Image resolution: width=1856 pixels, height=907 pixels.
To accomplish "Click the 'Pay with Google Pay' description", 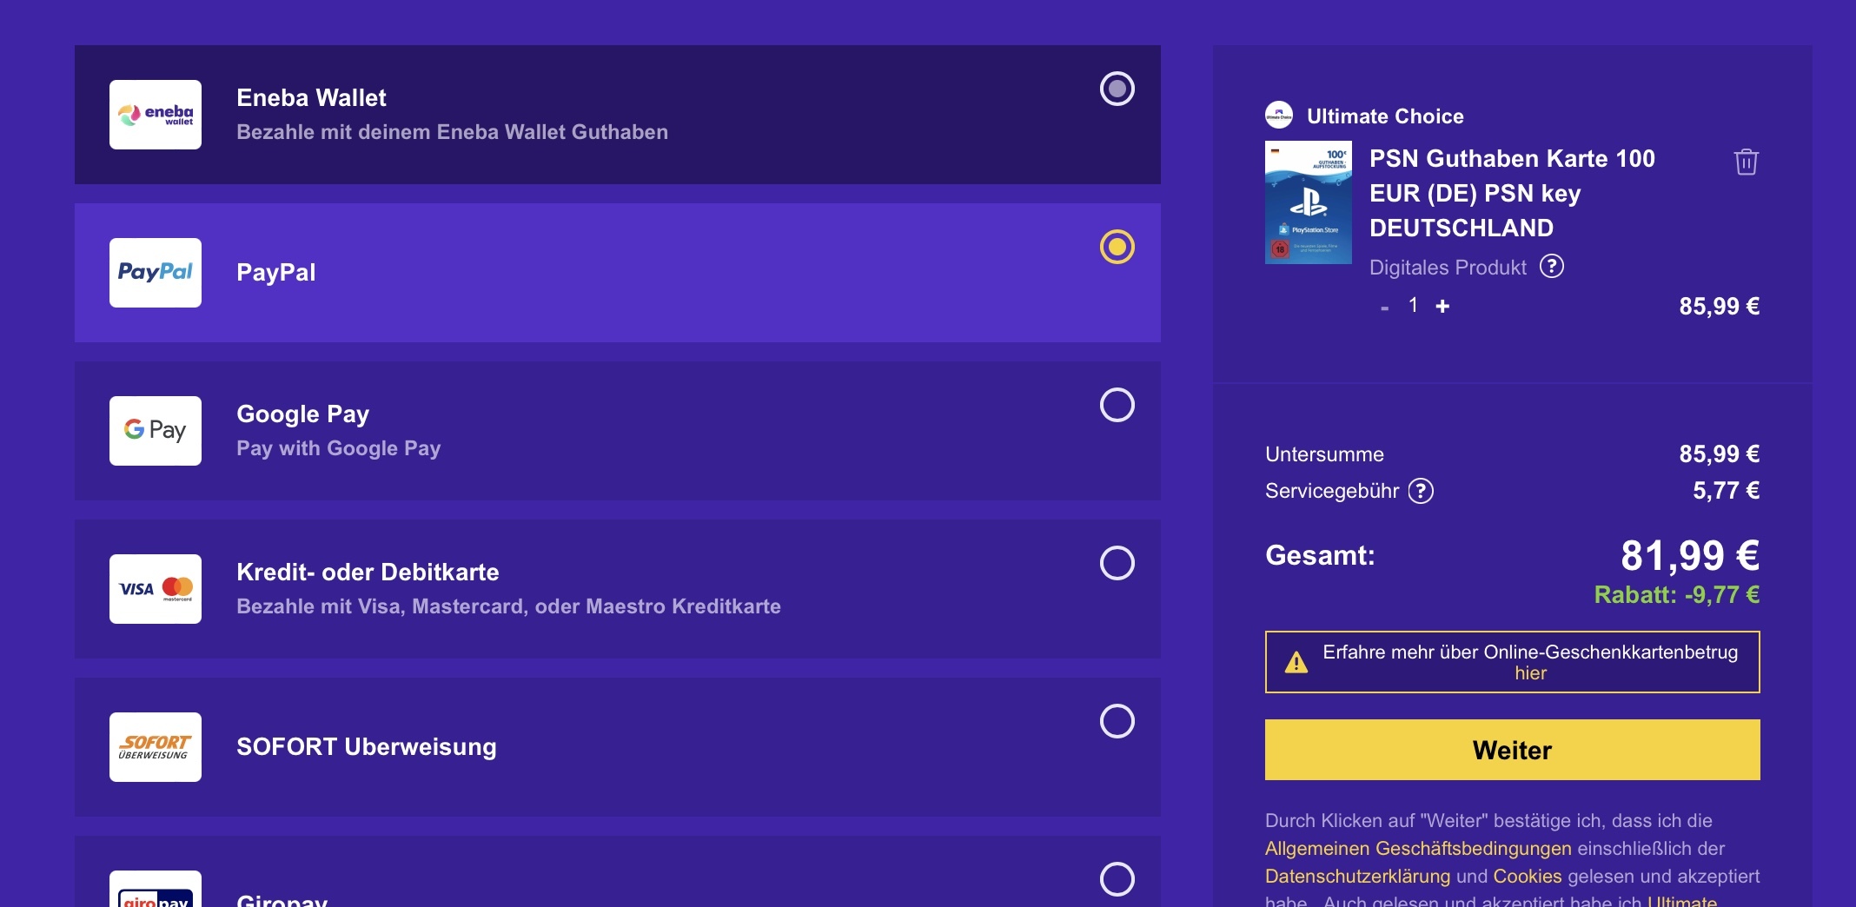I will coord(338,448).
